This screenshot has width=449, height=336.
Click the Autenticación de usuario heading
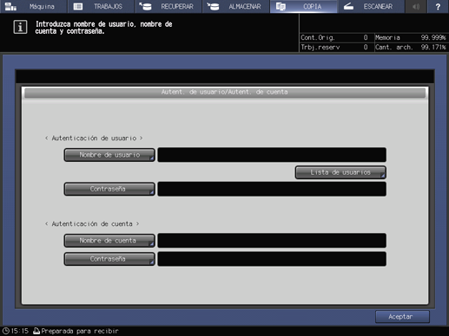point(94,139)
